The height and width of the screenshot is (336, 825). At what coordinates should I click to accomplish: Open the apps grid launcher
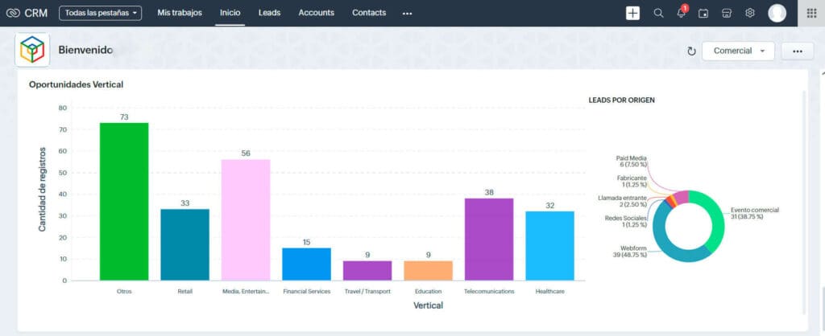810,13
